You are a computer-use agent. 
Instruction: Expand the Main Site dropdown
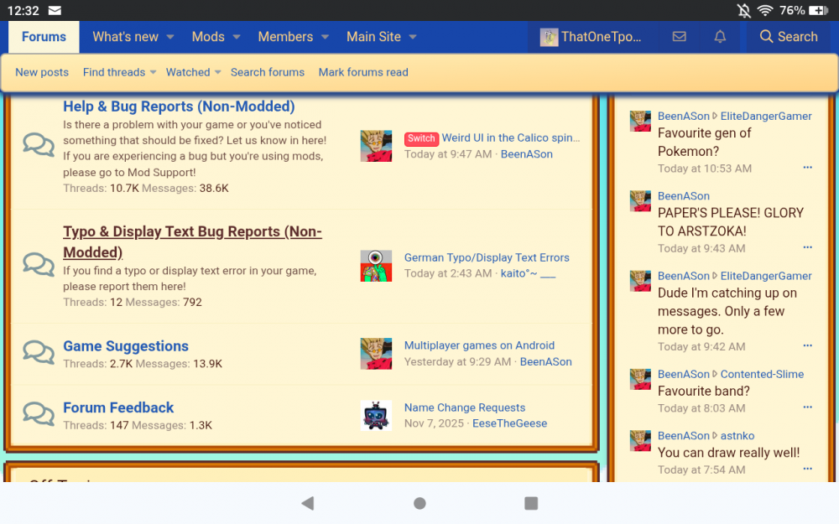pos(382,37)
